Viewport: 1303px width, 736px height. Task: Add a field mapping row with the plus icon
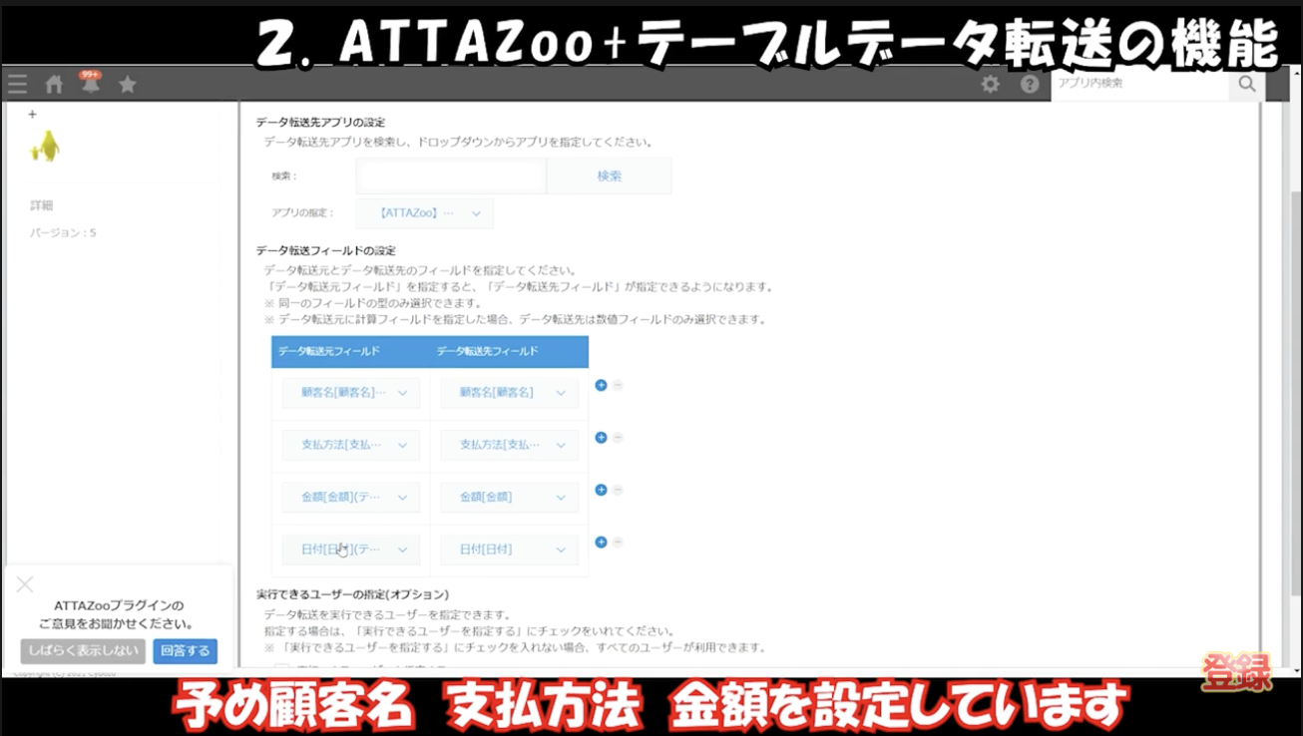pos(603,385)
